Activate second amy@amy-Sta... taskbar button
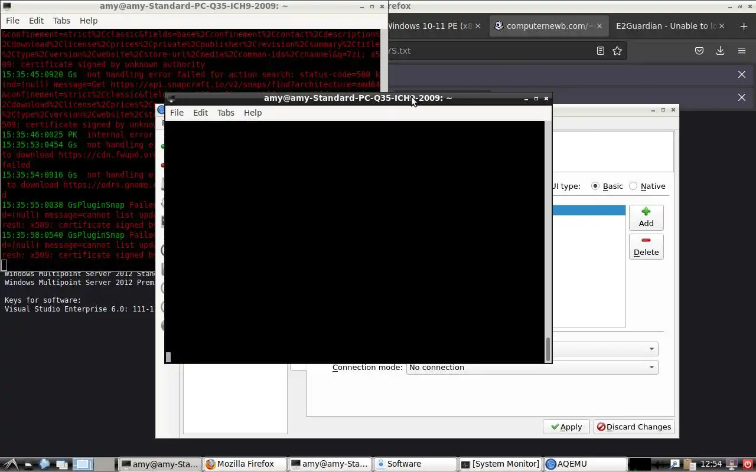 point(330,464)
